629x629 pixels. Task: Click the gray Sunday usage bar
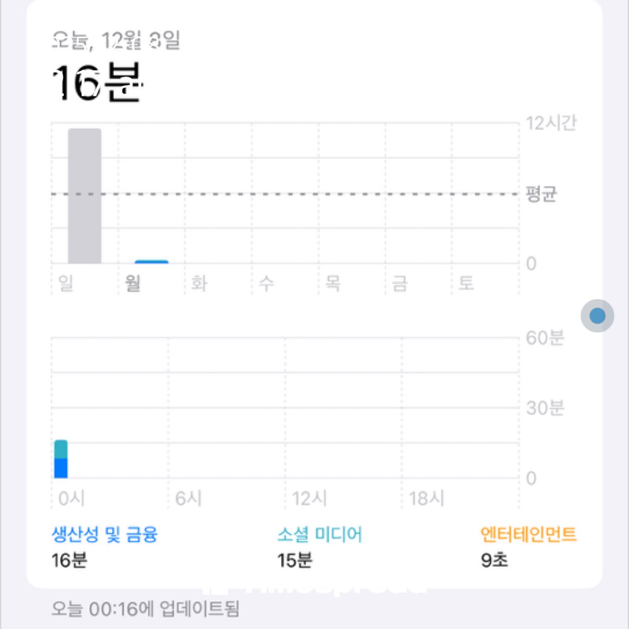[84, 196]
